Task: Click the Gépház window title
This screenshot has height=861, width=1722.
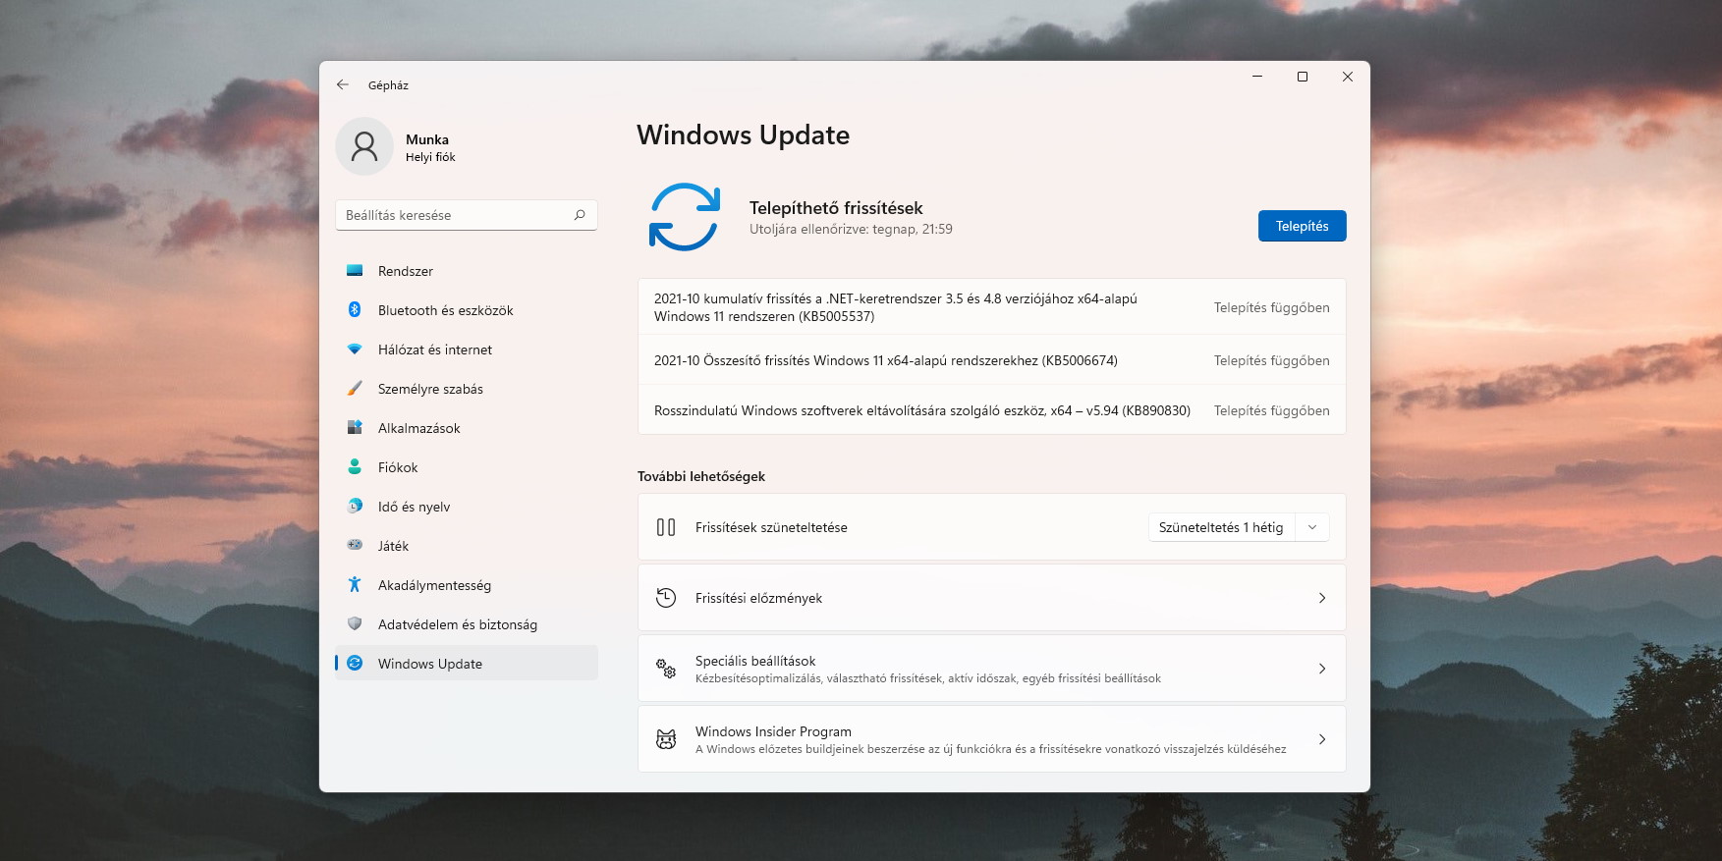Action: [x=388, y=85]
